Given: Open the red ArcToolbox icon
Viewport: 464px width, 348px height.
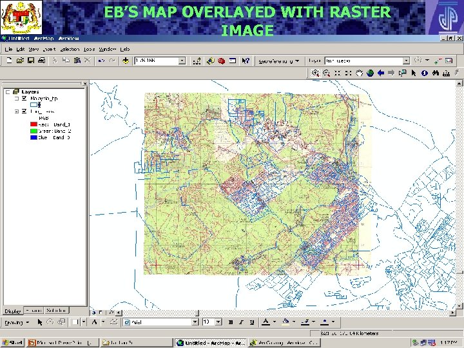Looking at the screenshot, I should (221, 61).
